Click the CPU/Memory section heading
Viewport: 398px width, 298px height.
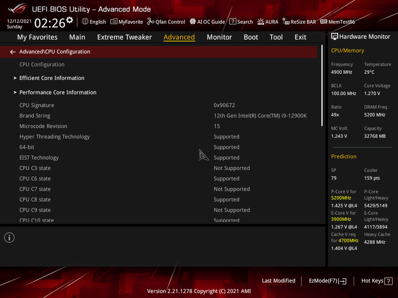coord(348,51)
